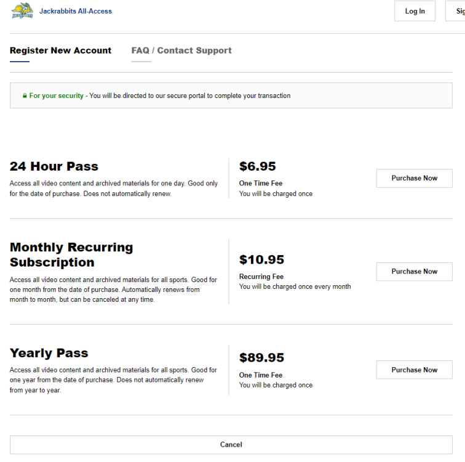This screenshot has width=465, height=462.
Task: Click the $10.95 price text
Action: 261,259
